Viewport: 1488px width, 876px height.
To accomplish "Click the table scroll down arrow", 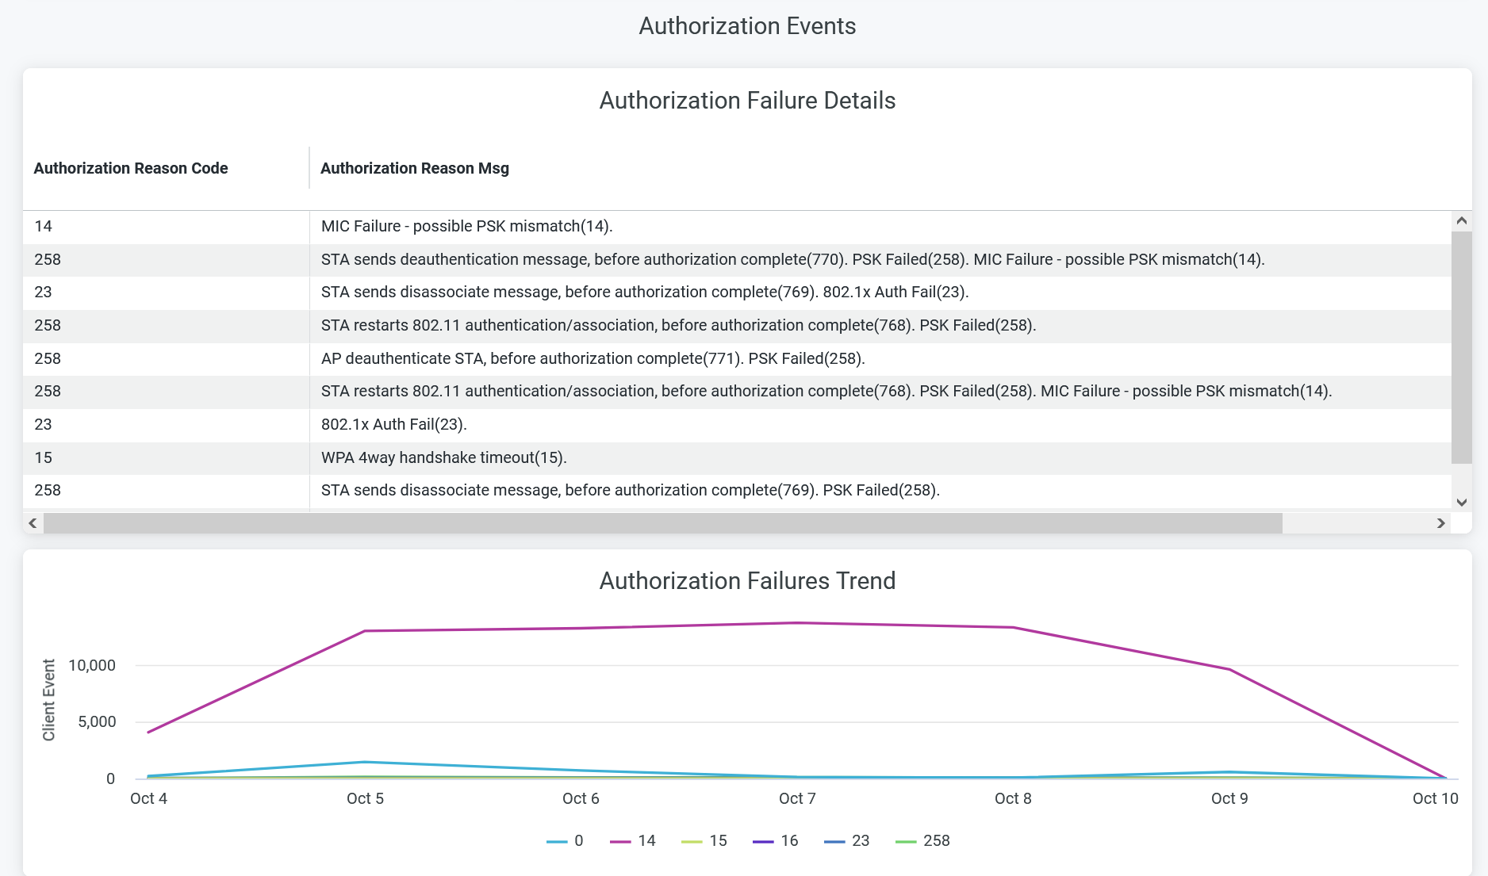I will 1461,502.
